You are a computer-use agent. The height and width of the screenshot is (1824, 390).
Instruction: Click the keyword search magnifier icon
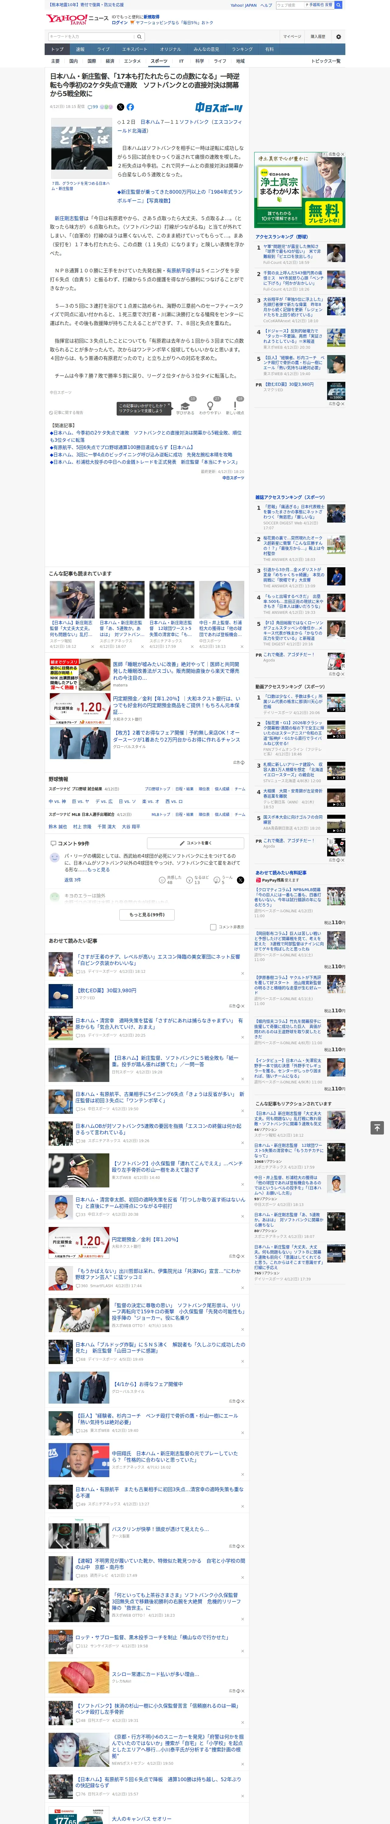click(x=139, y=37)
